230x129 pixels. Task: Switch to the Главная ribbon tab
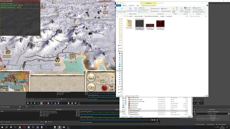[x=124, y=5]
